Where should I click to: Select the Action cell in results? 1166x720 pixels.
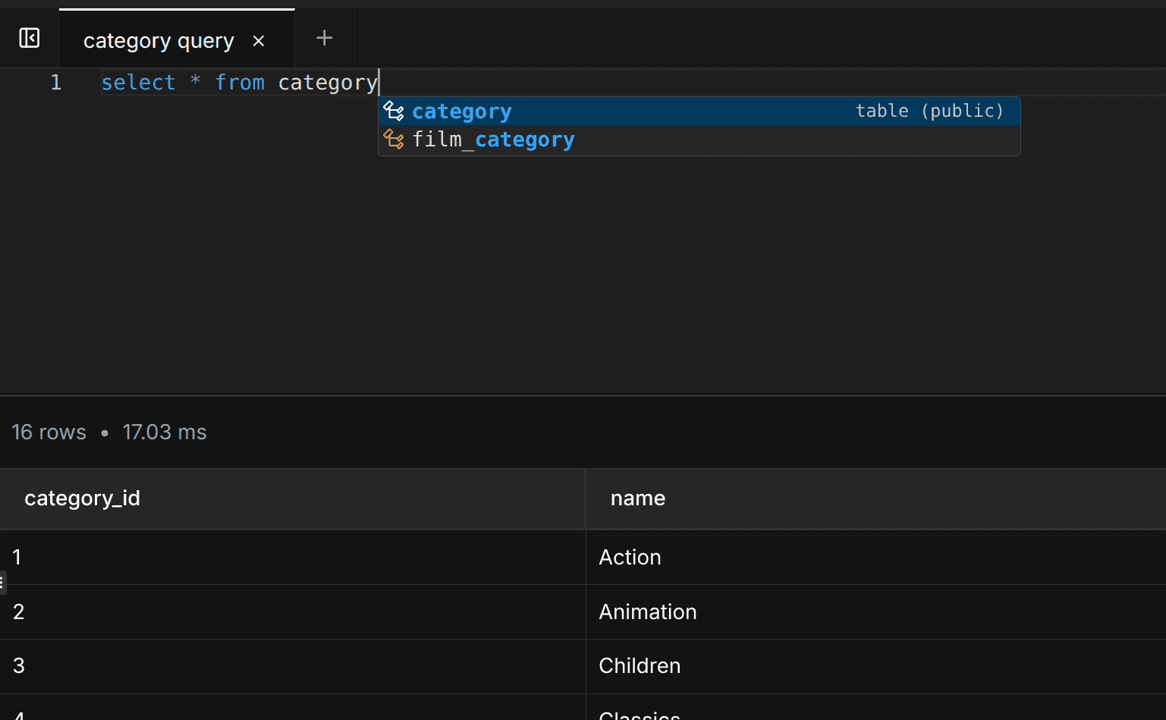[x=630, y=557]
